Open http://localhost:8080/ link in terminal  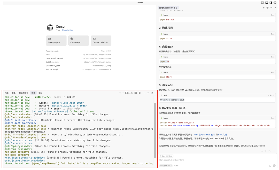[x=68, y=103]
